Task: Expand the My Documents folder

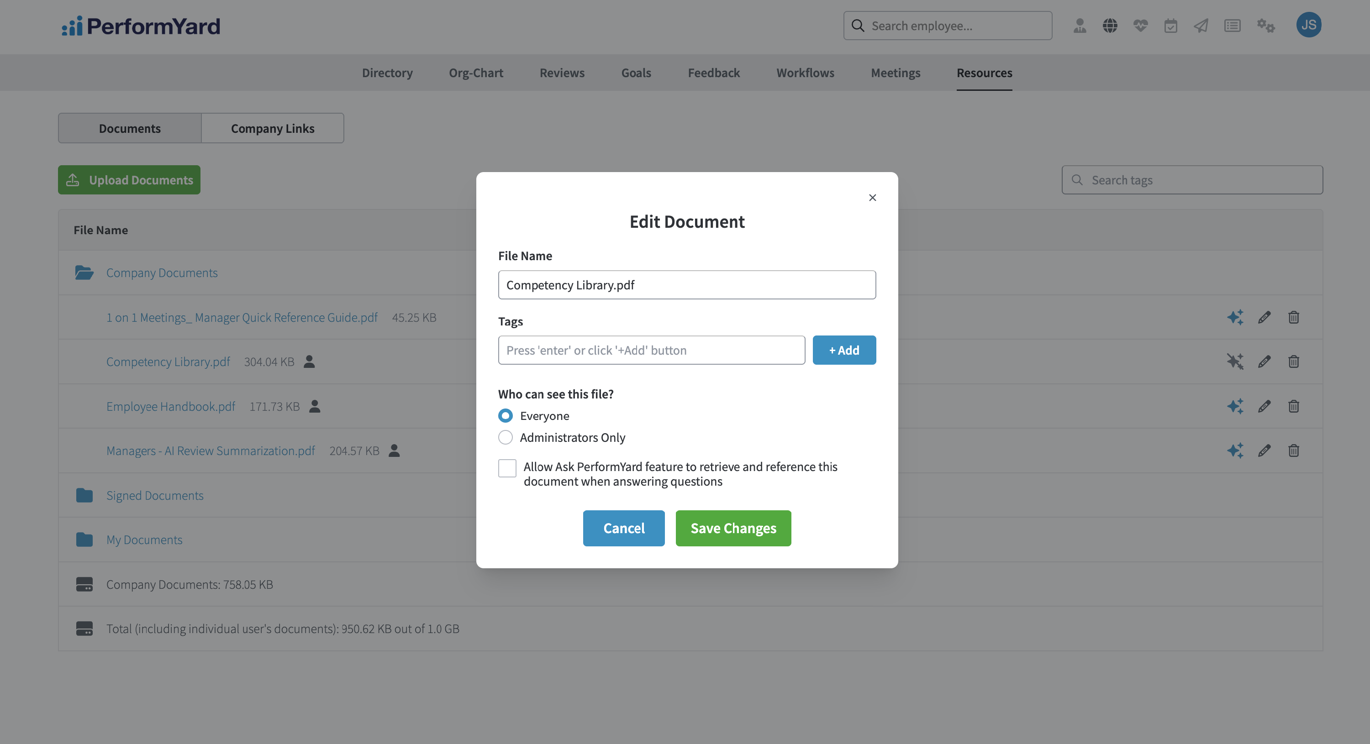Action: click(x=144, y=540)
